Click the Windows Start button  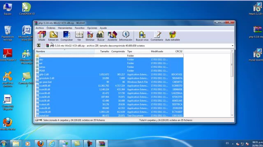4,144
